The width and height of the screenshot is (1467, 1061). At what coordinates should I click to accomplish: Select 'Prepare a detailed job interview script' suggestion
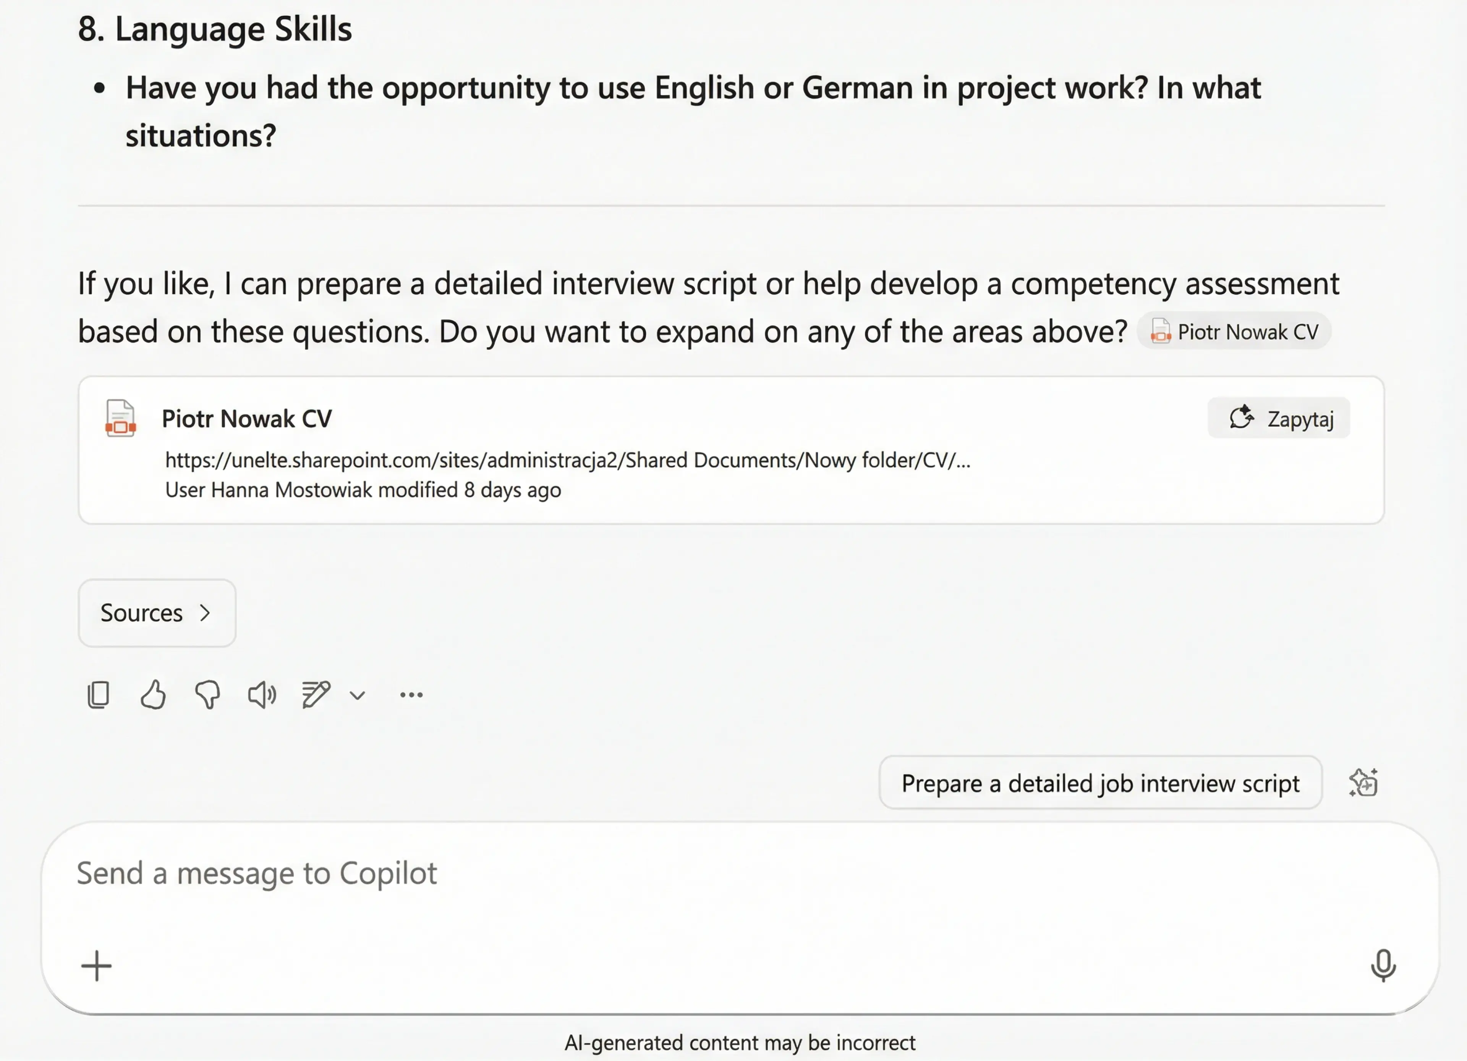(1099, 783)
